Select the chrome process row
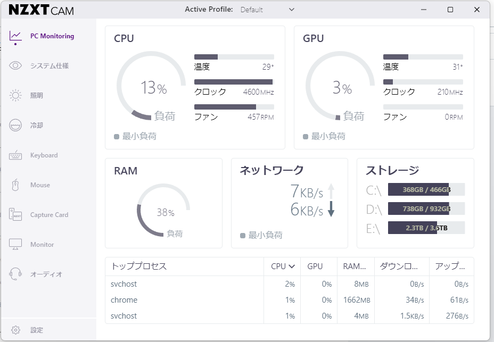This screenshot has width=494, height=342. 289,300
